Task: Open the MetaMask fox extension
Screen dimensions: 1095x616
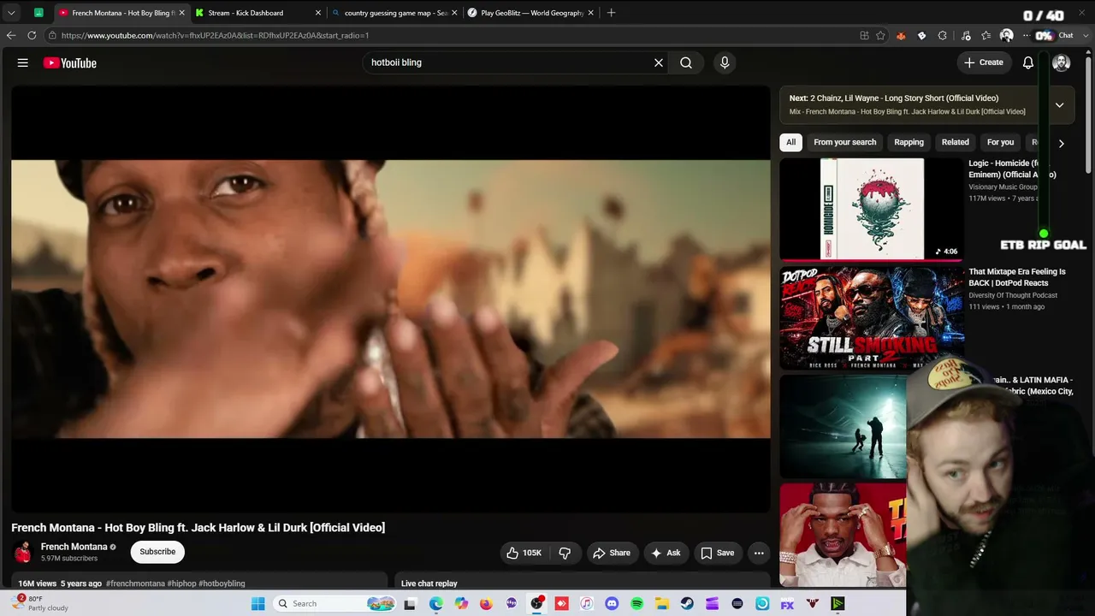Action: click(x=901, y=35)
